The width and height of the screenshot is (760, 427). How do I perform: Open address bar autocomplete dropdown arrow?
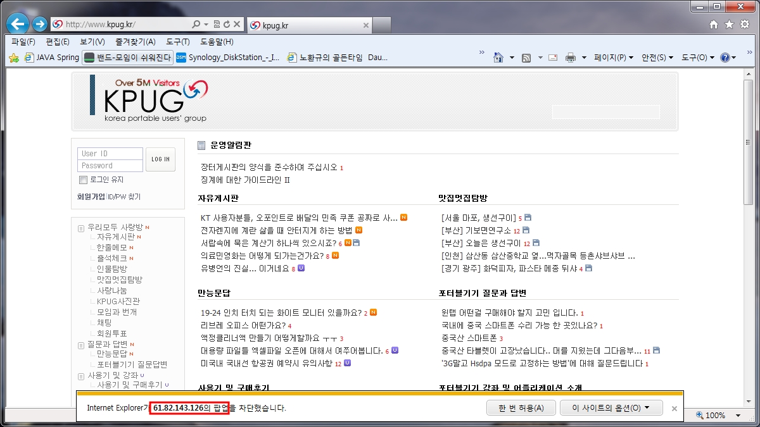click(x=206, y=25)
